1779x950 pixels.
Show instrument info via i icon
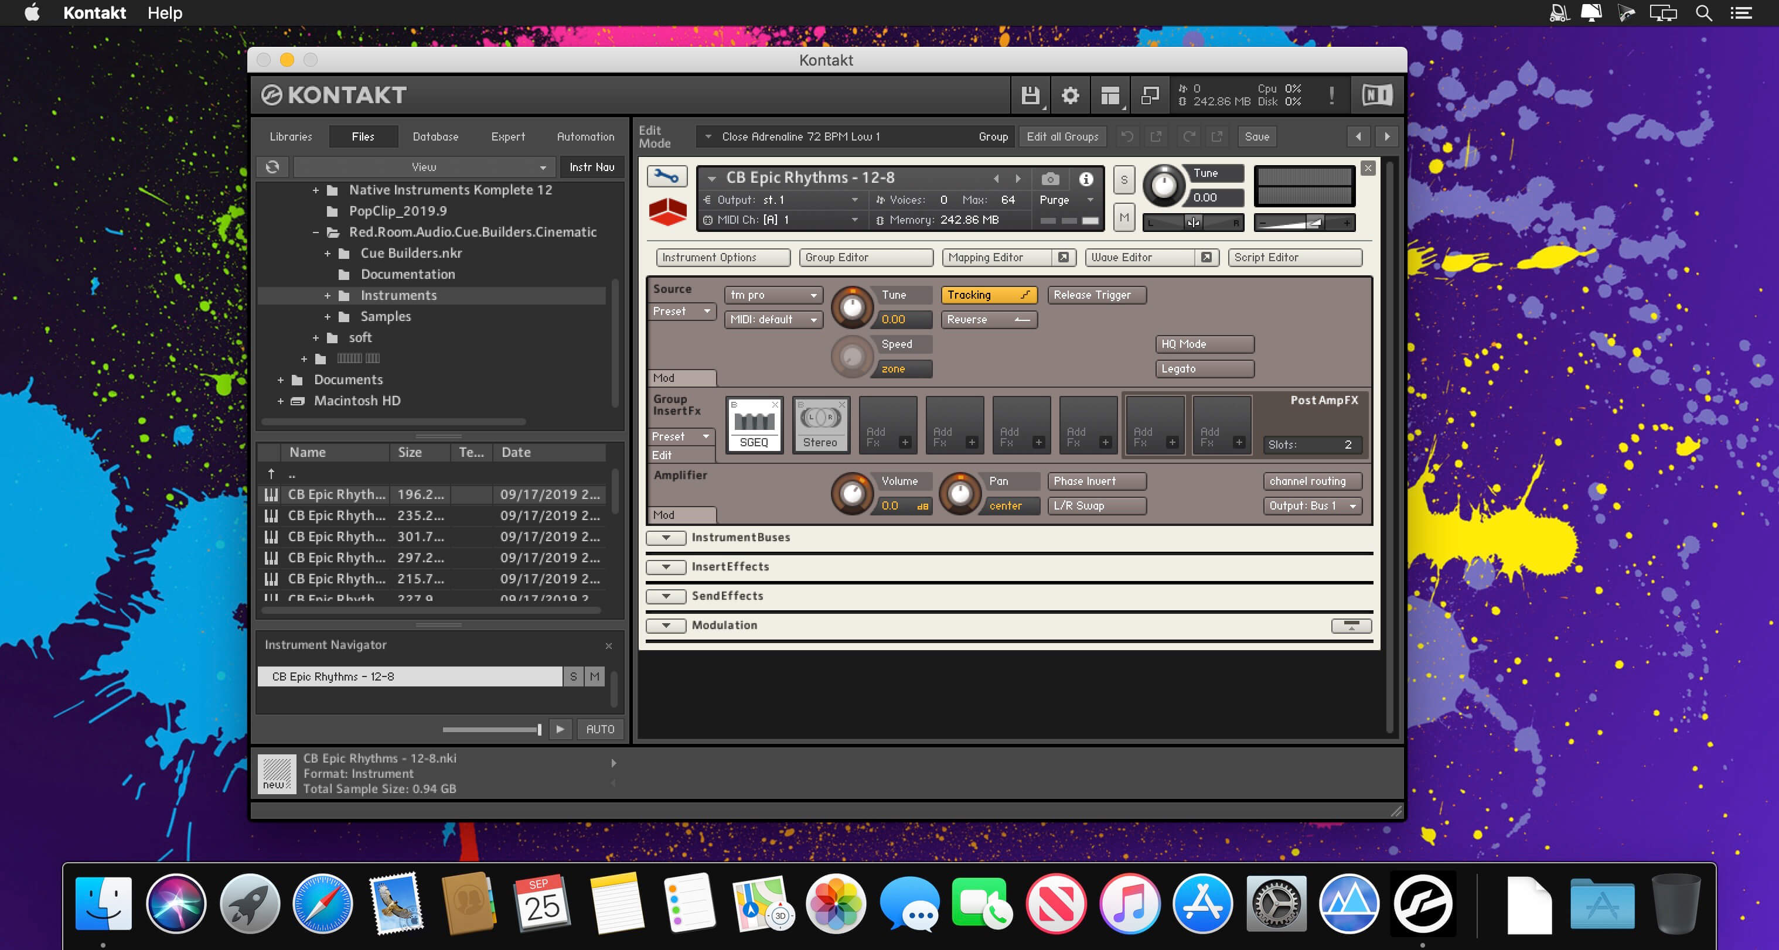pos(1086,179)
